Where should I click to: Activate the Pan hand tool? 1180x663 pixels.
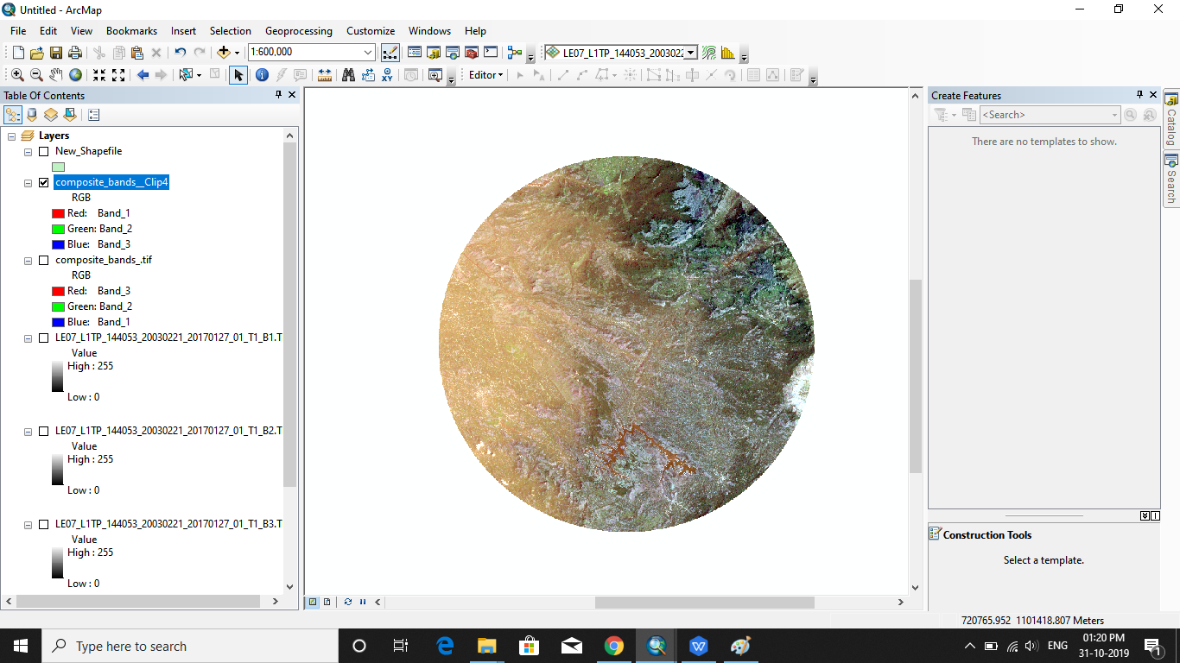point(56,75)
